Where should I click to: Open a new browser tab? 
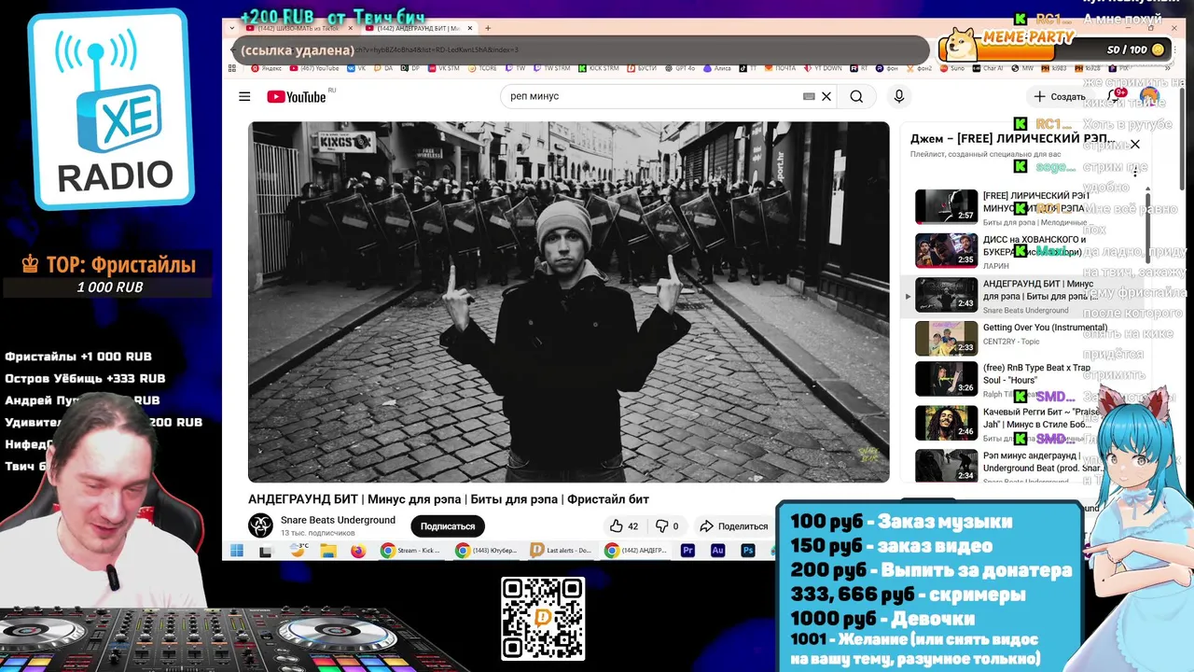click(x=488, y=28)
